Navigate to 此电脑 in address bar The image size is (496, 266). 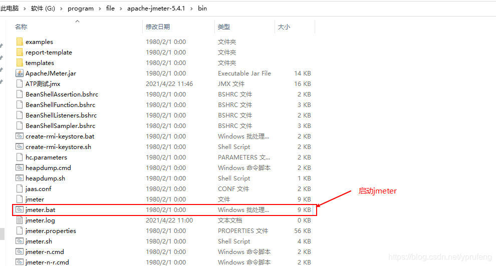[x=10, y=8]
